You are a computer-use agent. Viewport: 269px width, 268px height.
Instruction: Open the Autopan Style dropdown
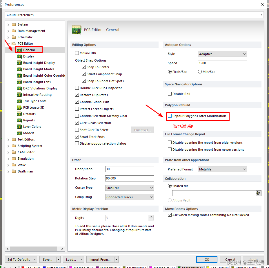(222, 54)
